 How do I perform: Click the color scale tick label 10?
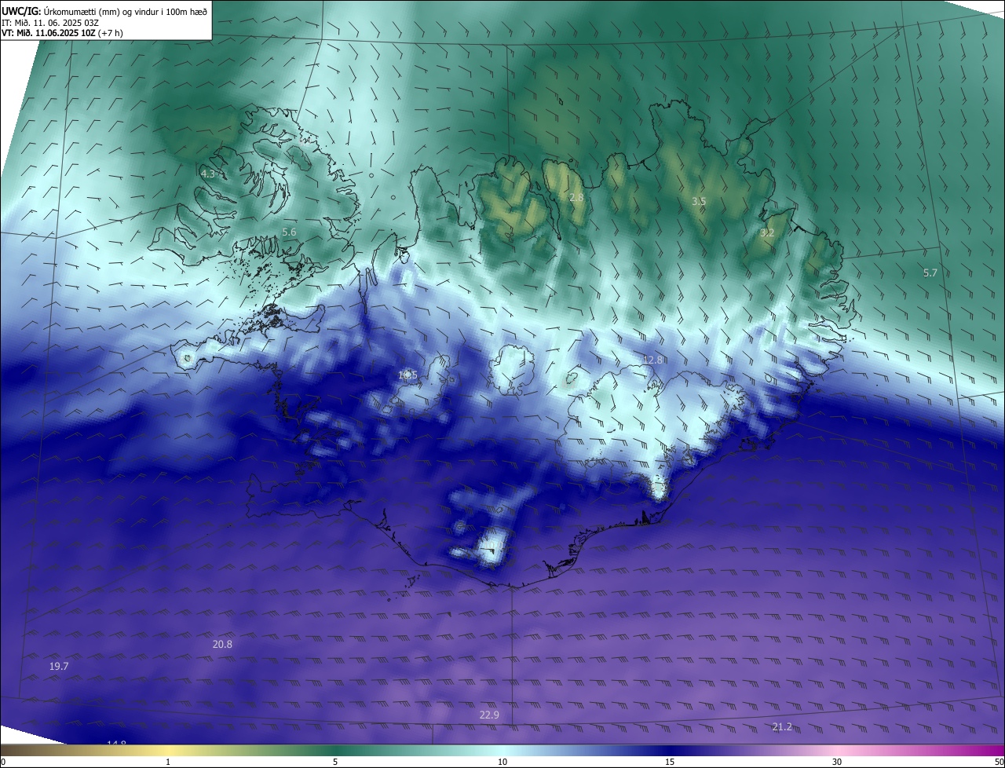coord(502,763)
